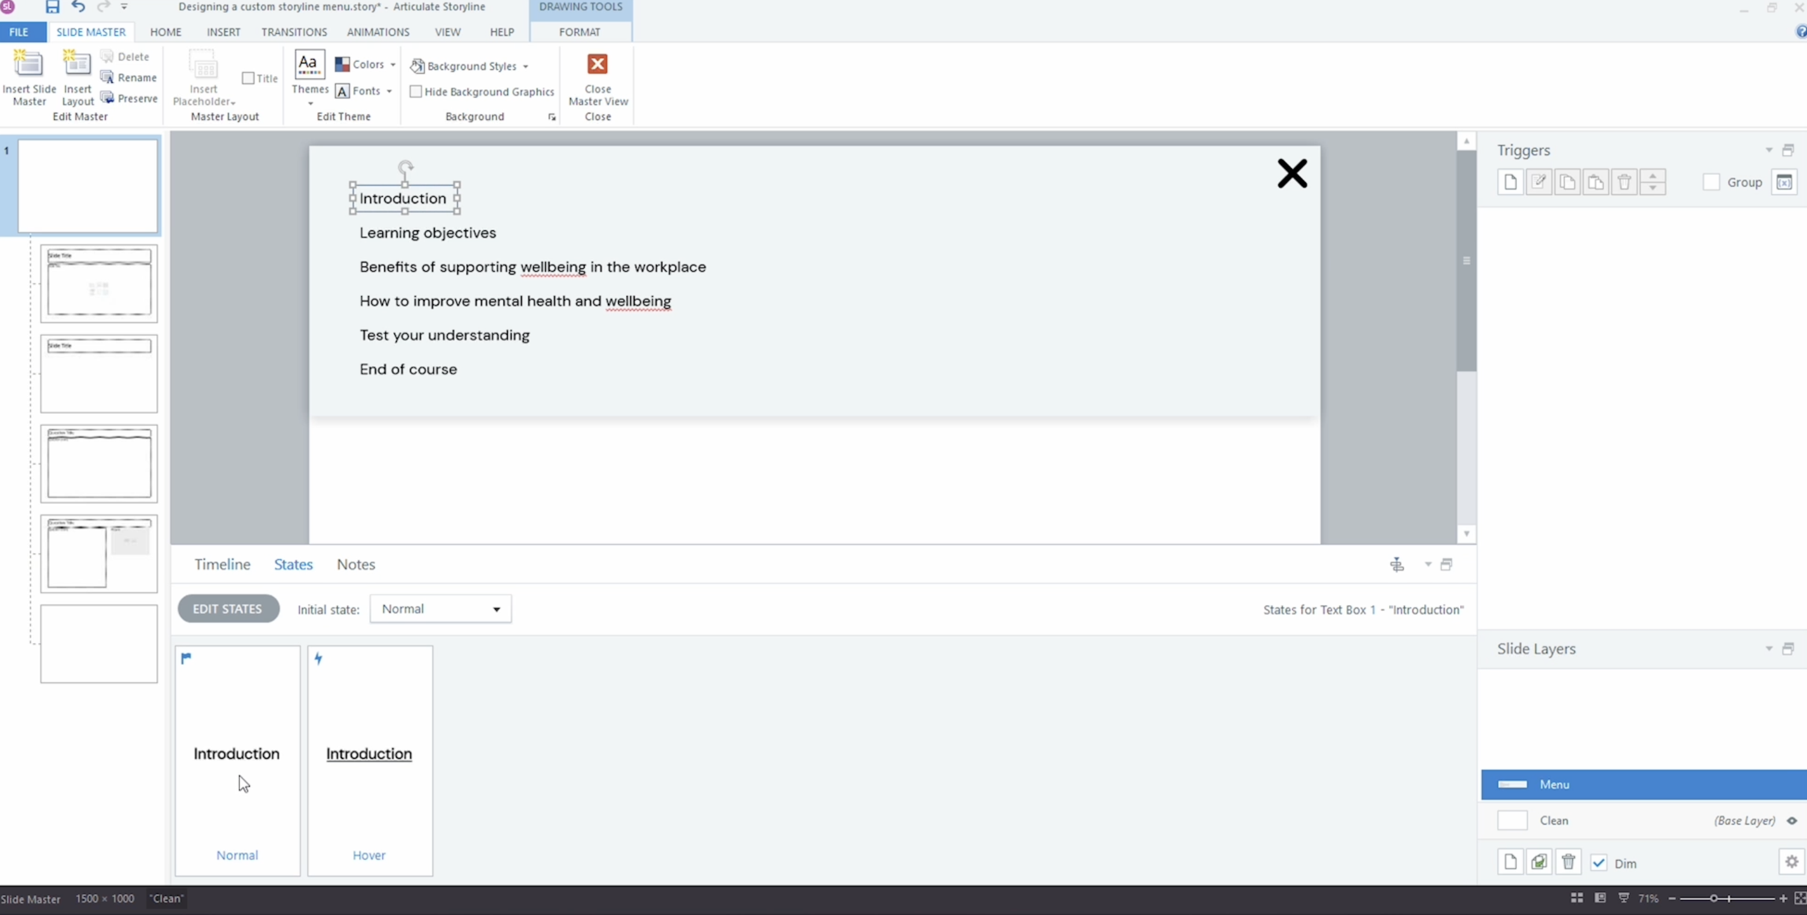This screenshot has height=915, width=1807.
Task: Create a new slide layer
Action: coord(1510,862)
